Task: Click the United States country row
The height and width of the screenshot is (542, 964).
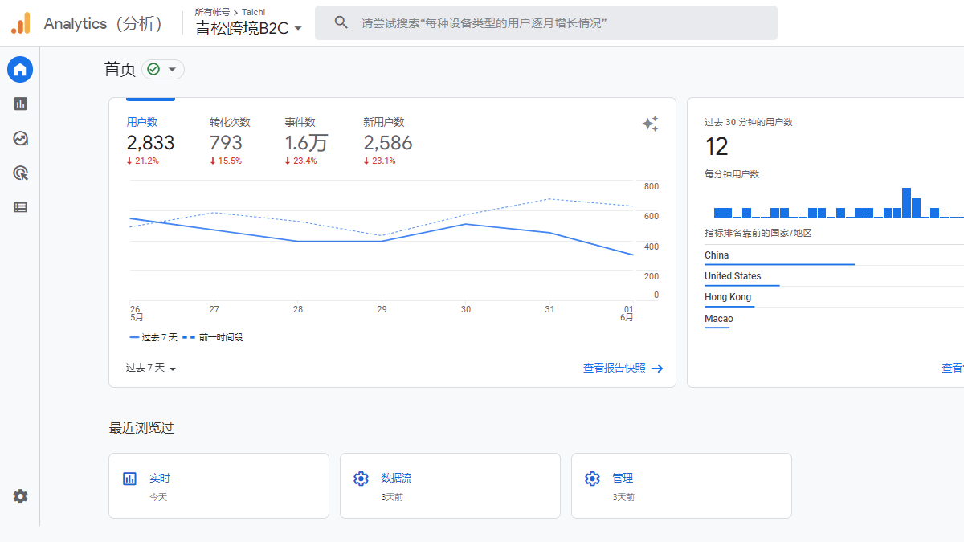Action: point(834,276)
